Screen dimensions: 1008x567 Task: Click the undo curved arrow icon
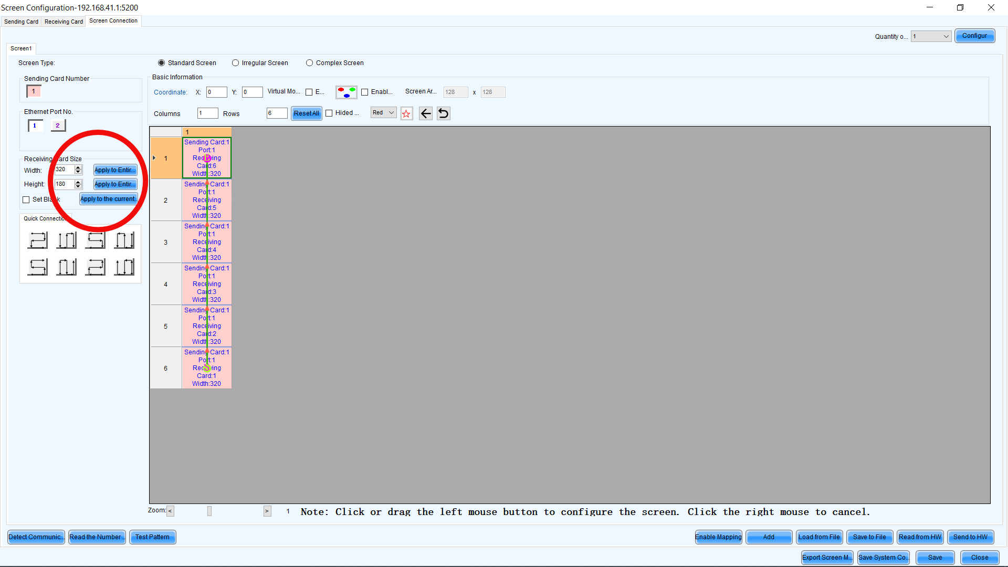point(444,113)
